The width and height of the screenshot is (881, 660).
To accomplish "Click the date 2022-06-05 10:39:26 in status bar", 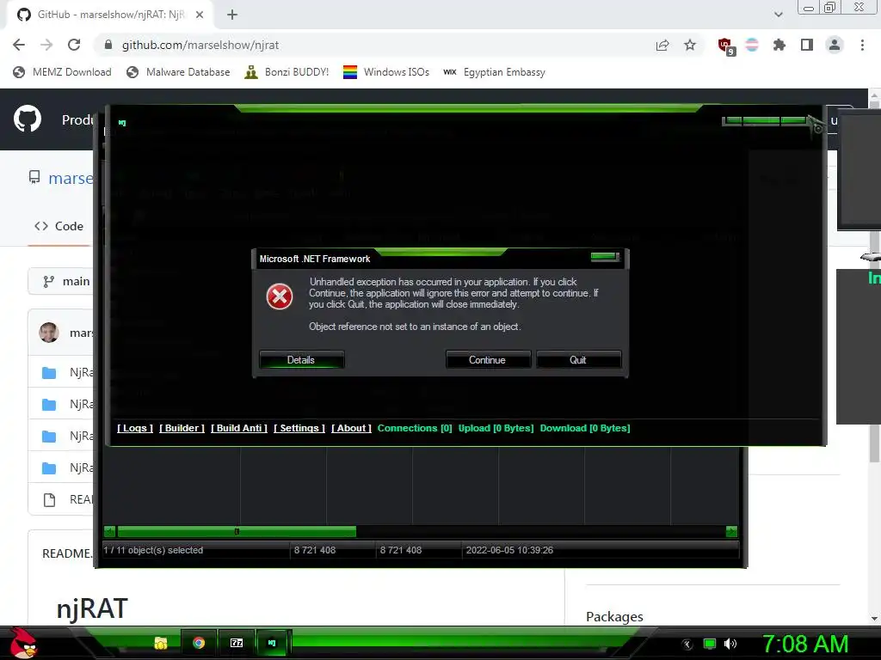I will point(509,550).
